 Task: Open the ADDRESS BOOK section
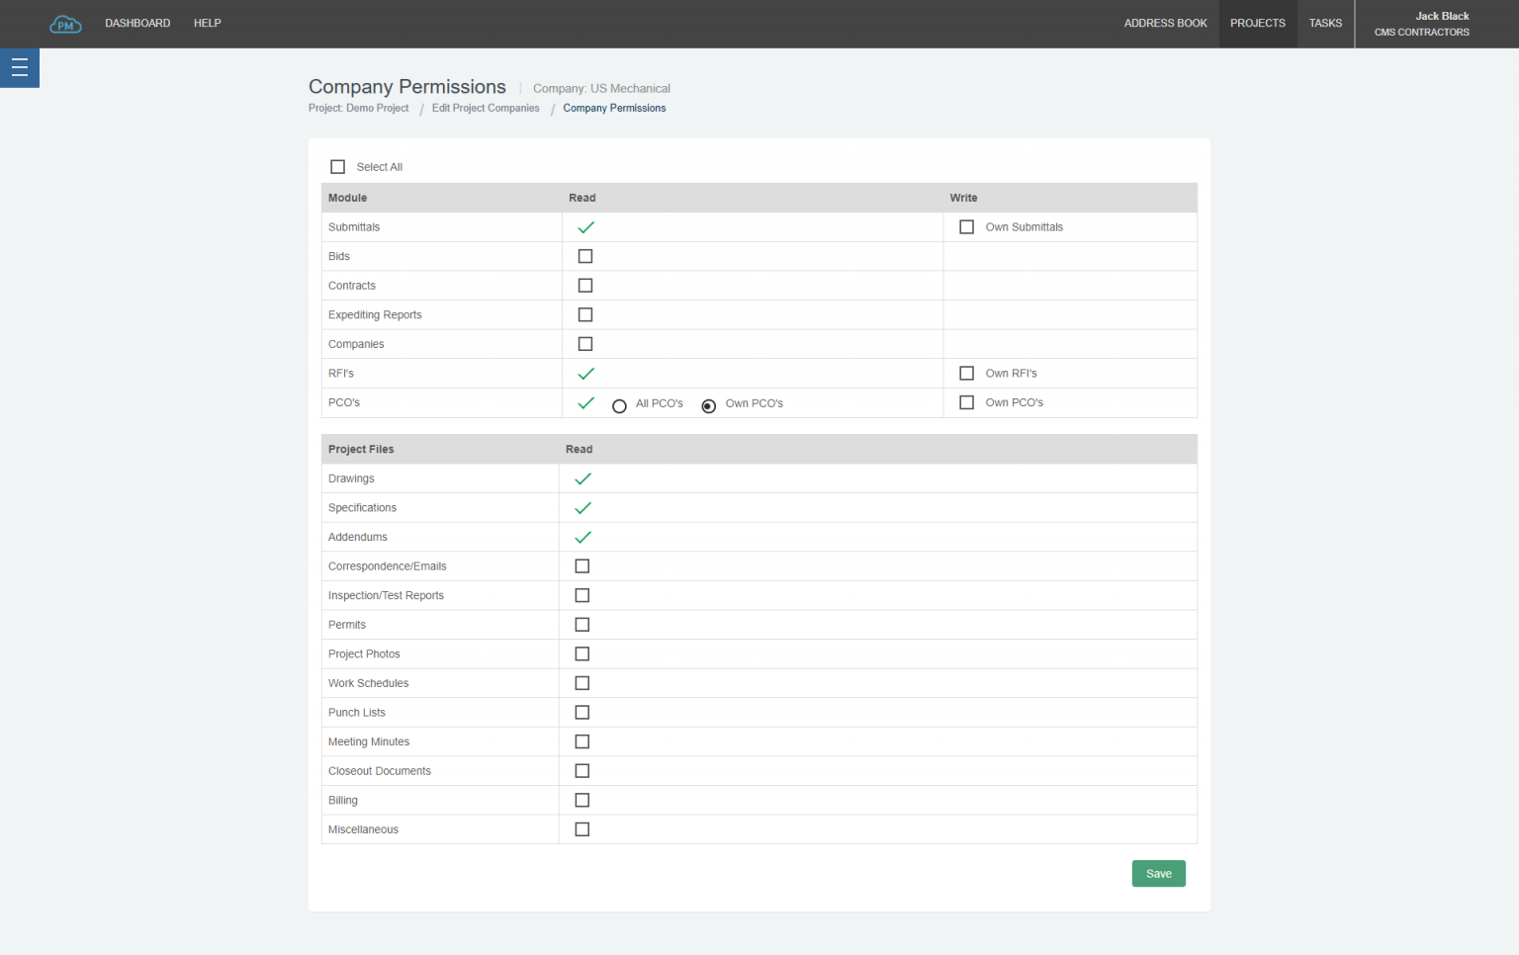[x=1166, y=23]
